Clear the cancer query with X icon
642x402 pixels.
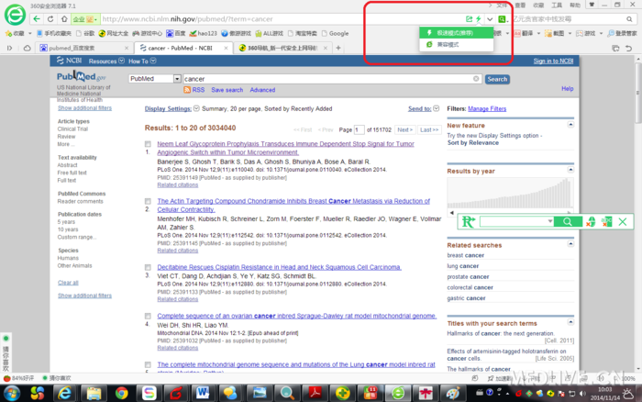[x=476, y=79]
